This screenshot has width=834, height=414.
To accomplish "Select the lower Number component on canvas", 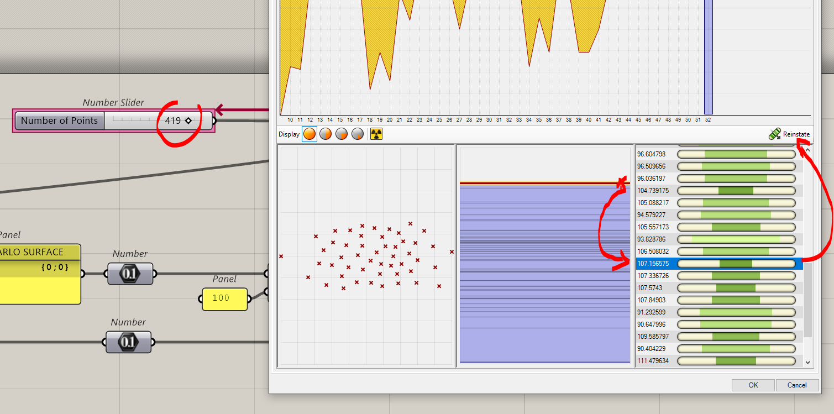I will click(128, 342).
